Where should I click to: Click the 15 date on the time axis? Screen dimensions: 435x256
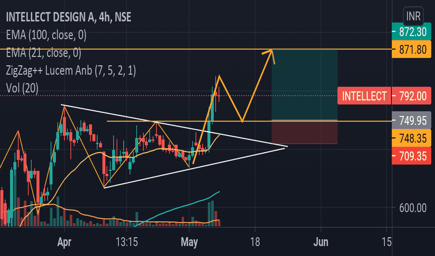(x=386, y=242)
